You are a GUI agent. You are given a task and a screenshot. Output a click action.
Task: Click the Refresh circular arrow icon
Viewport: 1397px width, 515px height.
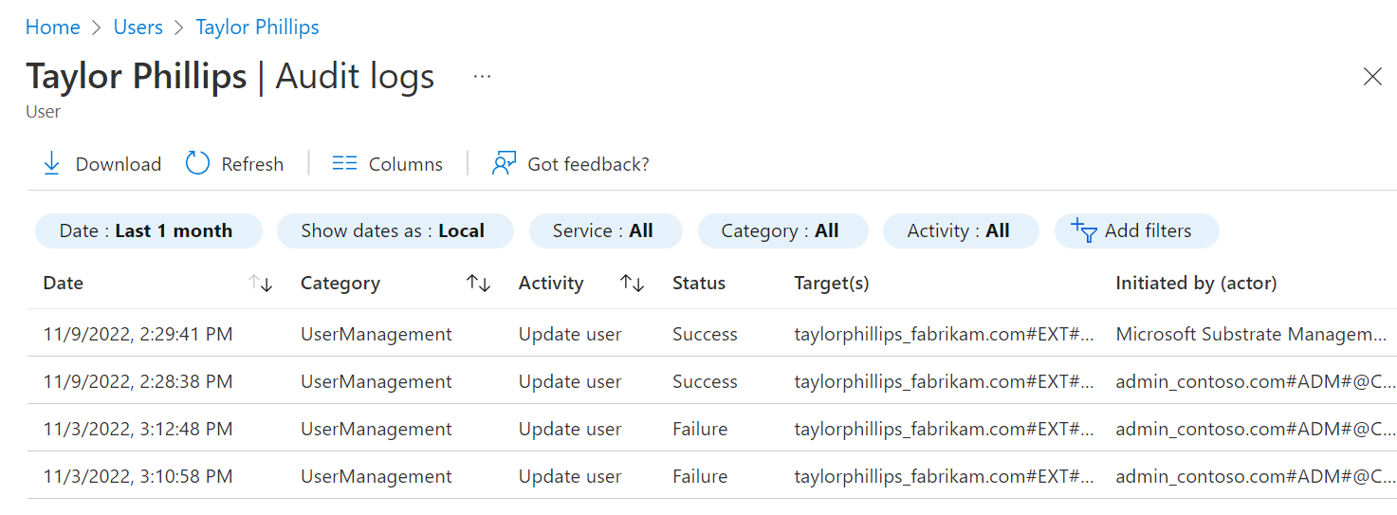(x=197, y=163)
